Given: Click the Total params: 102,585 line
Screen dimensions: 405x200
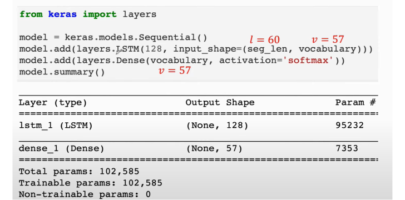Looking at the screenshot, I should pos(79,172).
